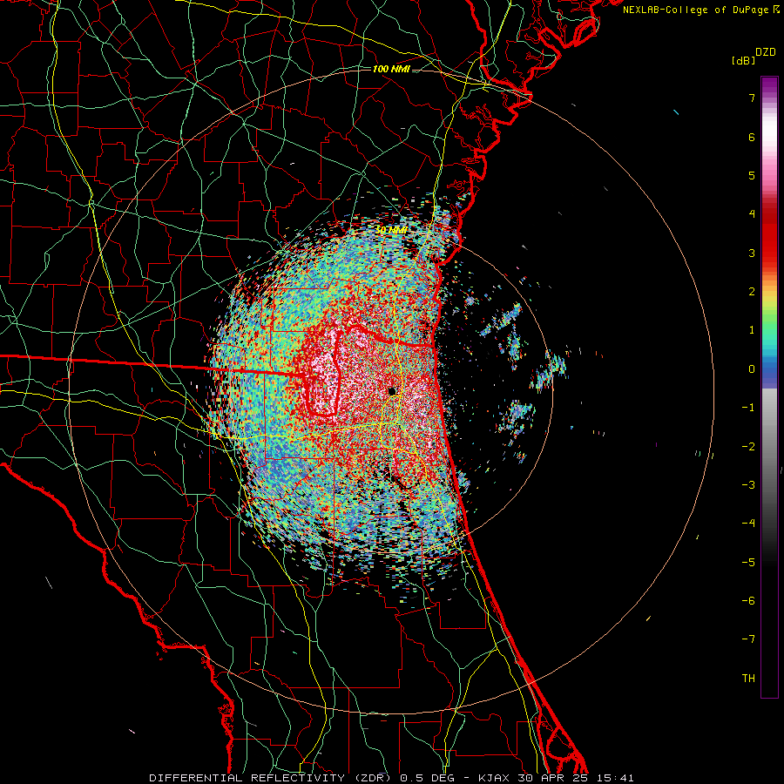Click the '-2' value on color scale
784x784 pixels.
[x=748, y=447]
